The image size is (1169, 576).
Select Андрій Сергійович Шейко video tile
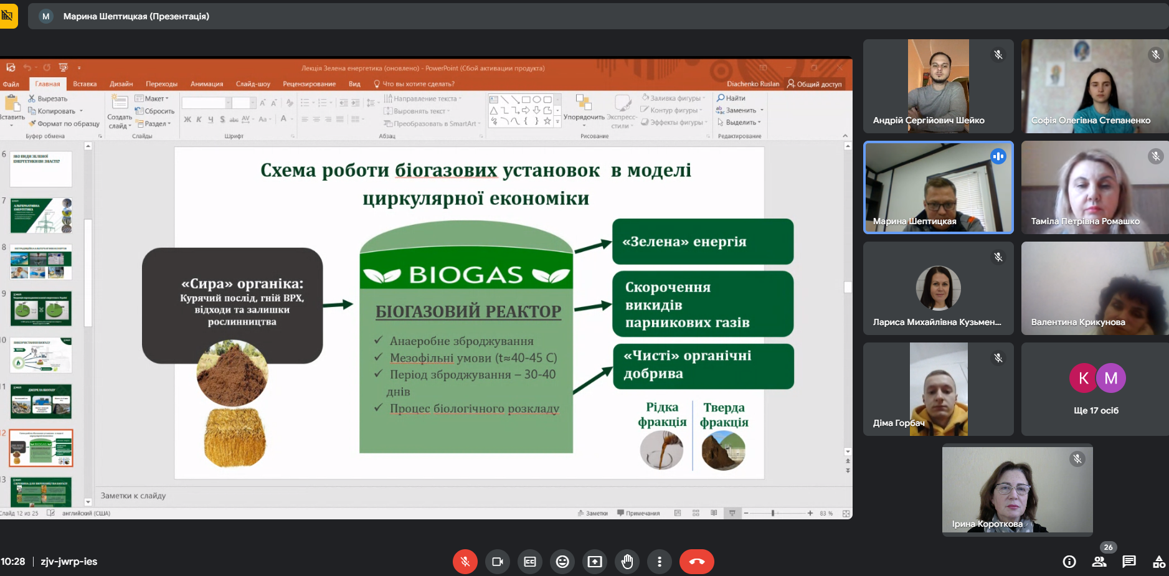[939, 86]
